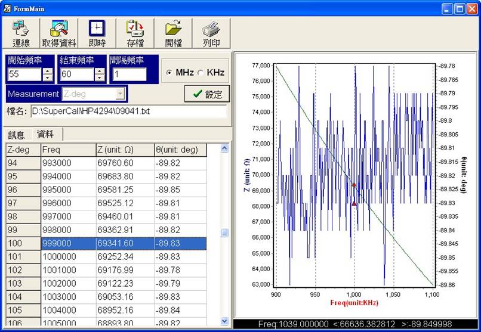Click the status bar frequency readout

click(x=355, y=324)
